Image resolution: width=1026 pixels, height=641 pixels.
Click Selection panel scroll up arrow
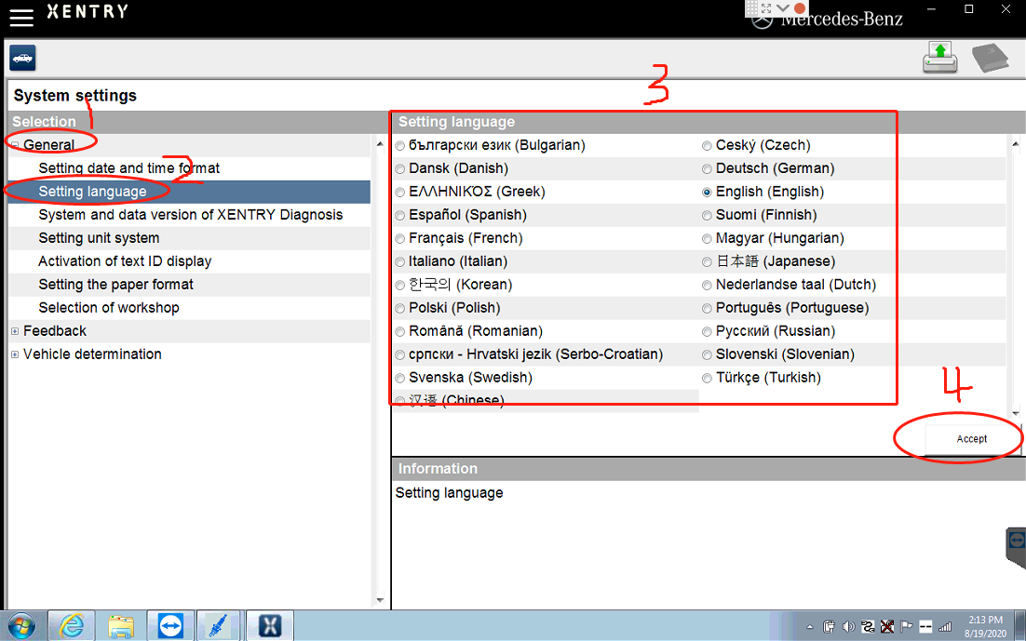380,144
